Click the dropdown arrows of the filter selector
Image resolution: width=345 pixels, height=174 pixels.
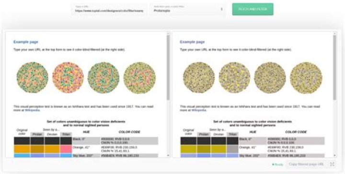(221, 9)
